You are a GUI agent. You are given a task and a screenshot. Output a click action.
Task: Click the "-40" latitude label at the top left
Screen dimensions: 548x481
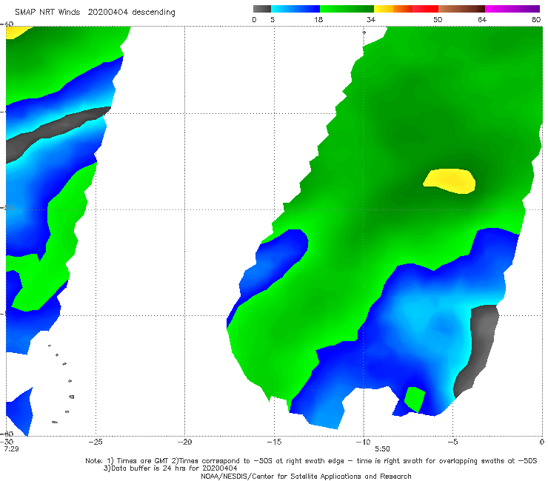click(x=7, y=24)
